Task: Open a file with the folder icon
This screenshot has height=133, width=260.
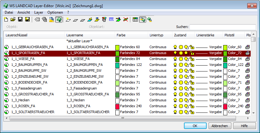Action: click(x=13, y=20)
